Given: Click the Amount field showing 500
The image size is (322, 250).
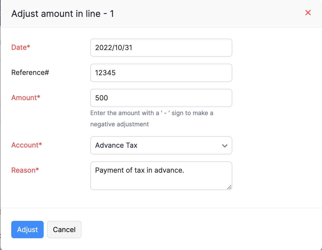Looking at the screenshot, I should 161,98.
